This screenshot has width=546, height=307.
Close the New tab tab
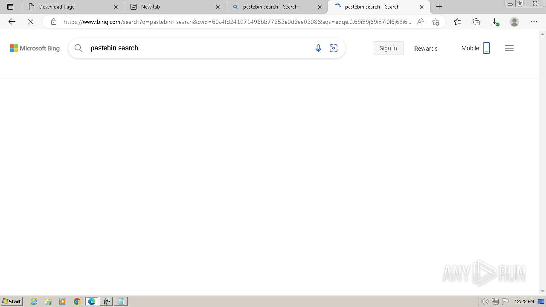pos(218,7)
